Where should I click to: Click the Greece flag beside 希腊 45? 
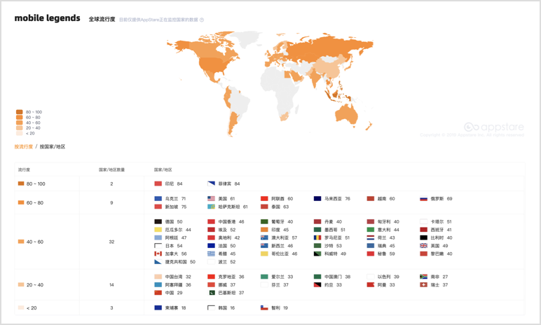212,254
